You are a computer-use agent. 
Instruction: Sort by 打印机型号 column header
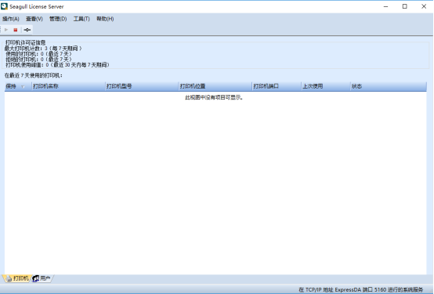[x=142, y=86]
